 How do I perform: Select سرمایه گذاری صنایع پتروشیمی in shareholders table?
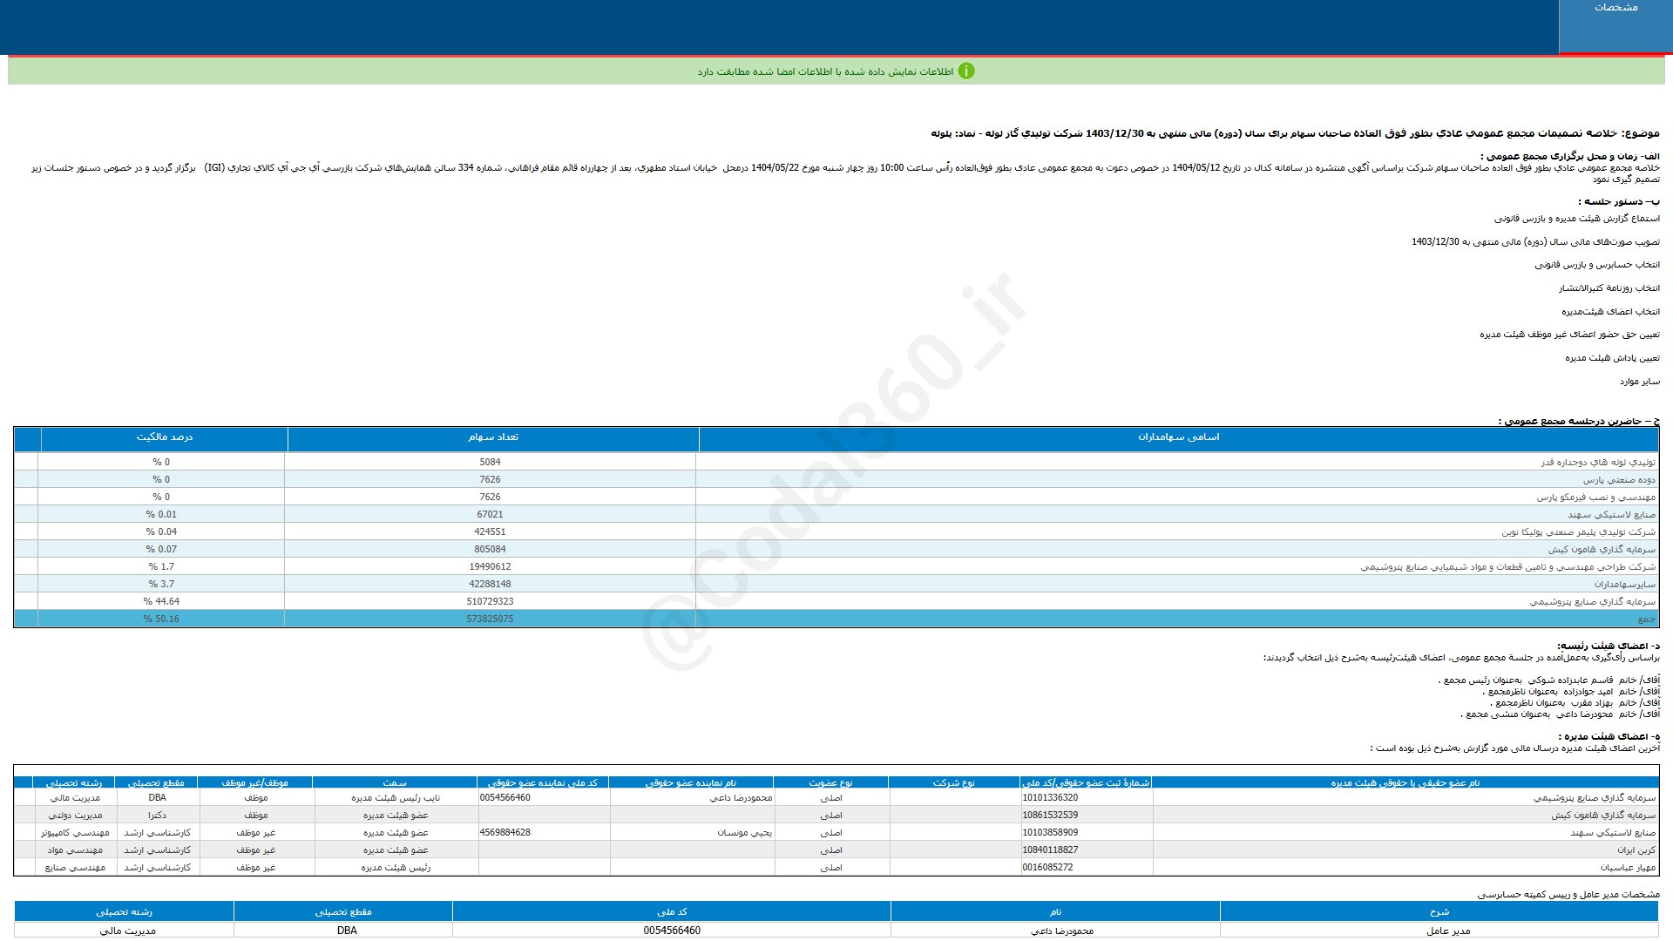(1592, 602)
